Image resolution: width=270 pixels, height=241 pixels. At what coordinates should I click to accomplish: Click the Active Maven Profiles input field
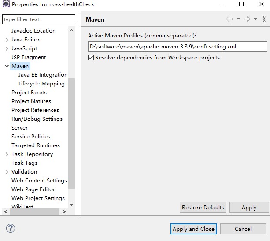[178, 47]
